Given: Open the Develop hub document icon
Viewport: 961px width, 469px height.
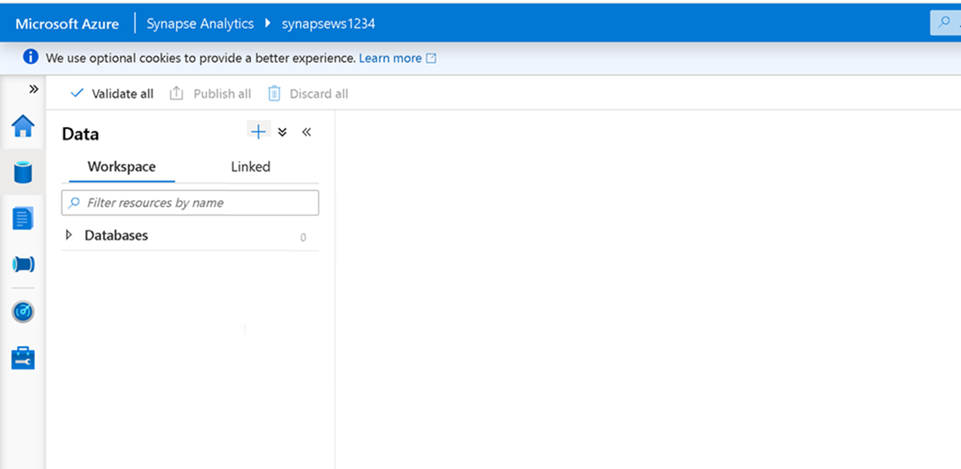Looking at the screenshot, I should (x=23, y=219).
